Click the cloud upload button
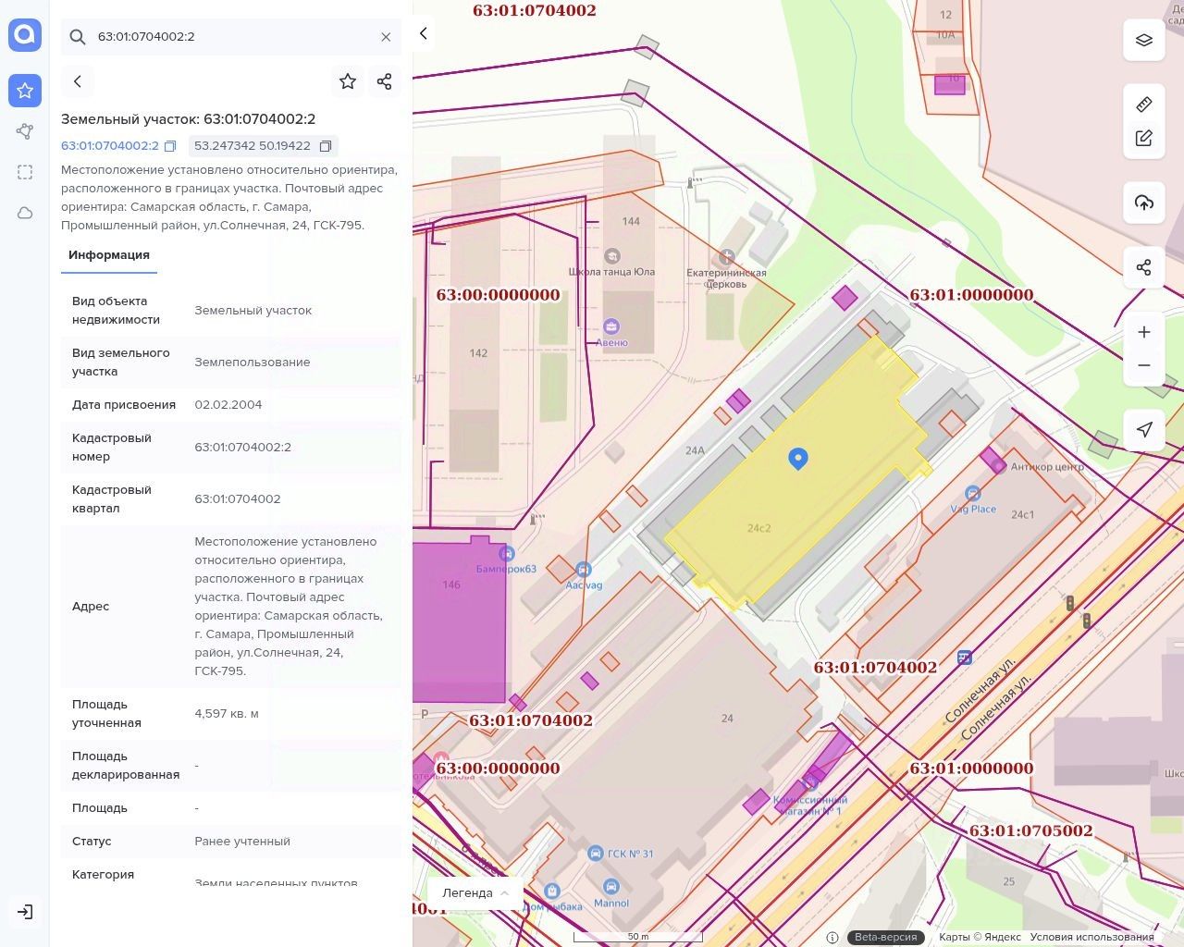The height and width of the screenshot is (947, 1184). coord(1144,203)
